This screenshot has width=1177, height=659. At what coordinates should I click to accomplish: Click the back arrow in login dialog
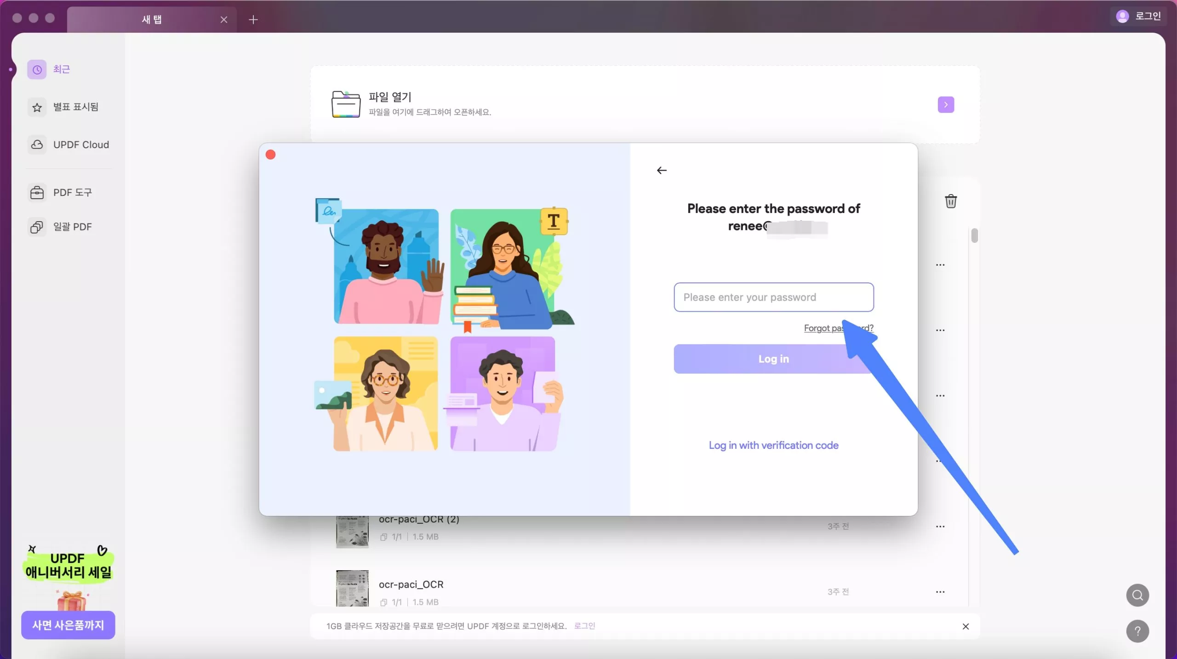(x=662, y=171)
